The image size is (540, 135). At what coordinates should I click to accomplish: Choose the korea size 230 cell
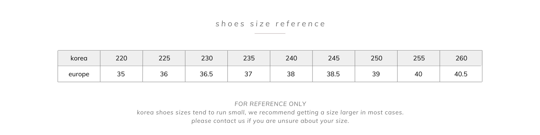[x=207, y=58]
